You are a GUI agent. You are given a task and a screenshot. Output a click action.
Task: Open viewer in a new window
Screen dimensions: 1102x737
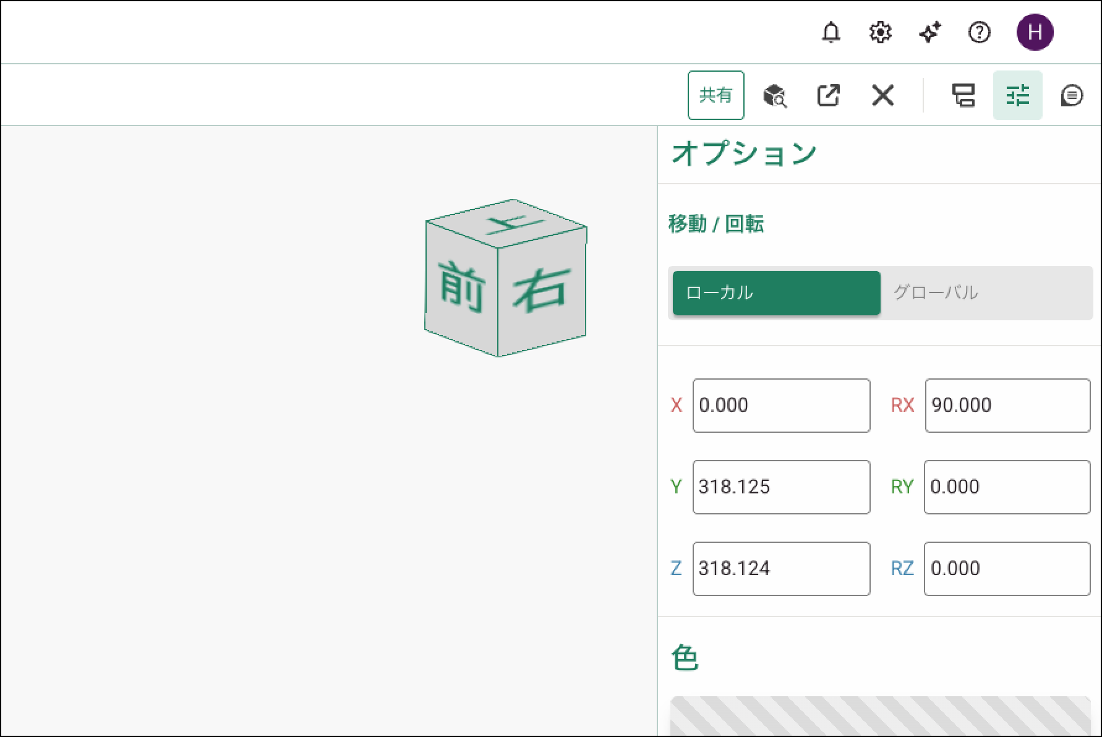(828, 95)
